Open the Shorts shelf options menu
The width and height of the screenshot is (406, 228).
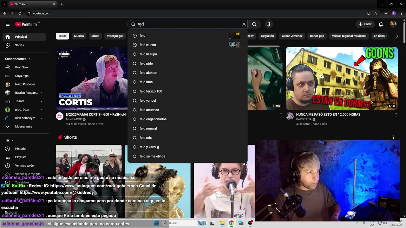click(394, 137)
